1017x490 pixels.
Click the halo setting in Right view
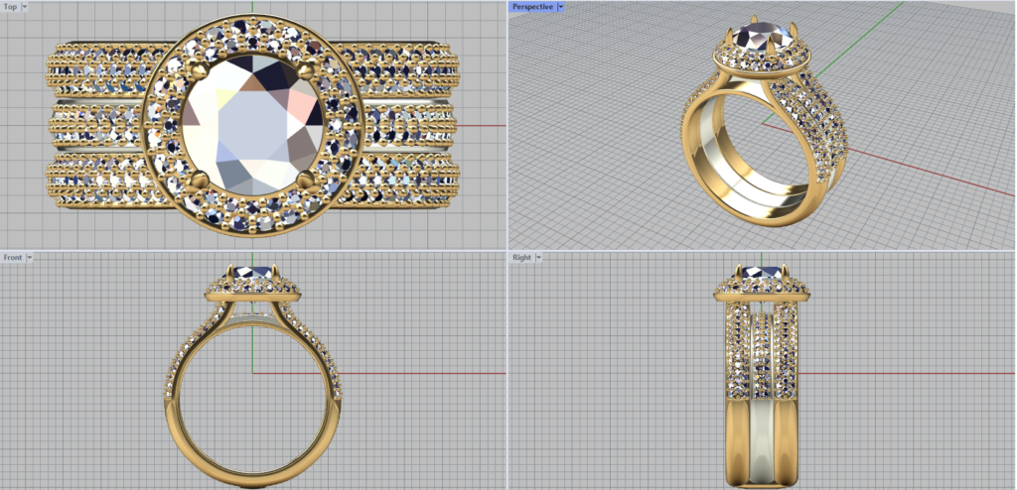(762, 290)
